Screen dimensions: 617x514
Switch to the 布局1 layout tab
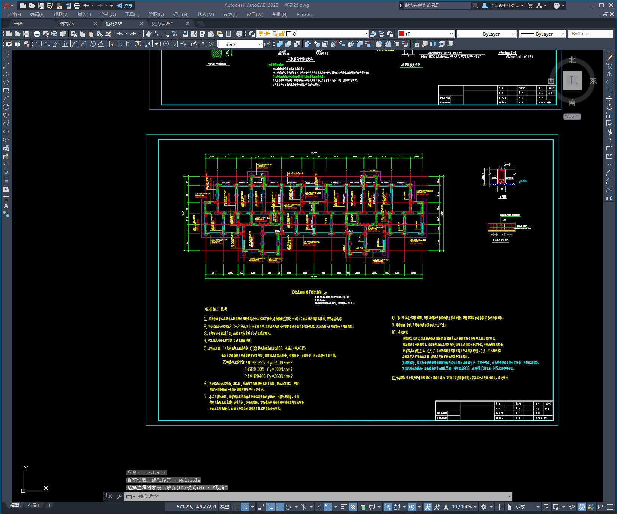33,505
